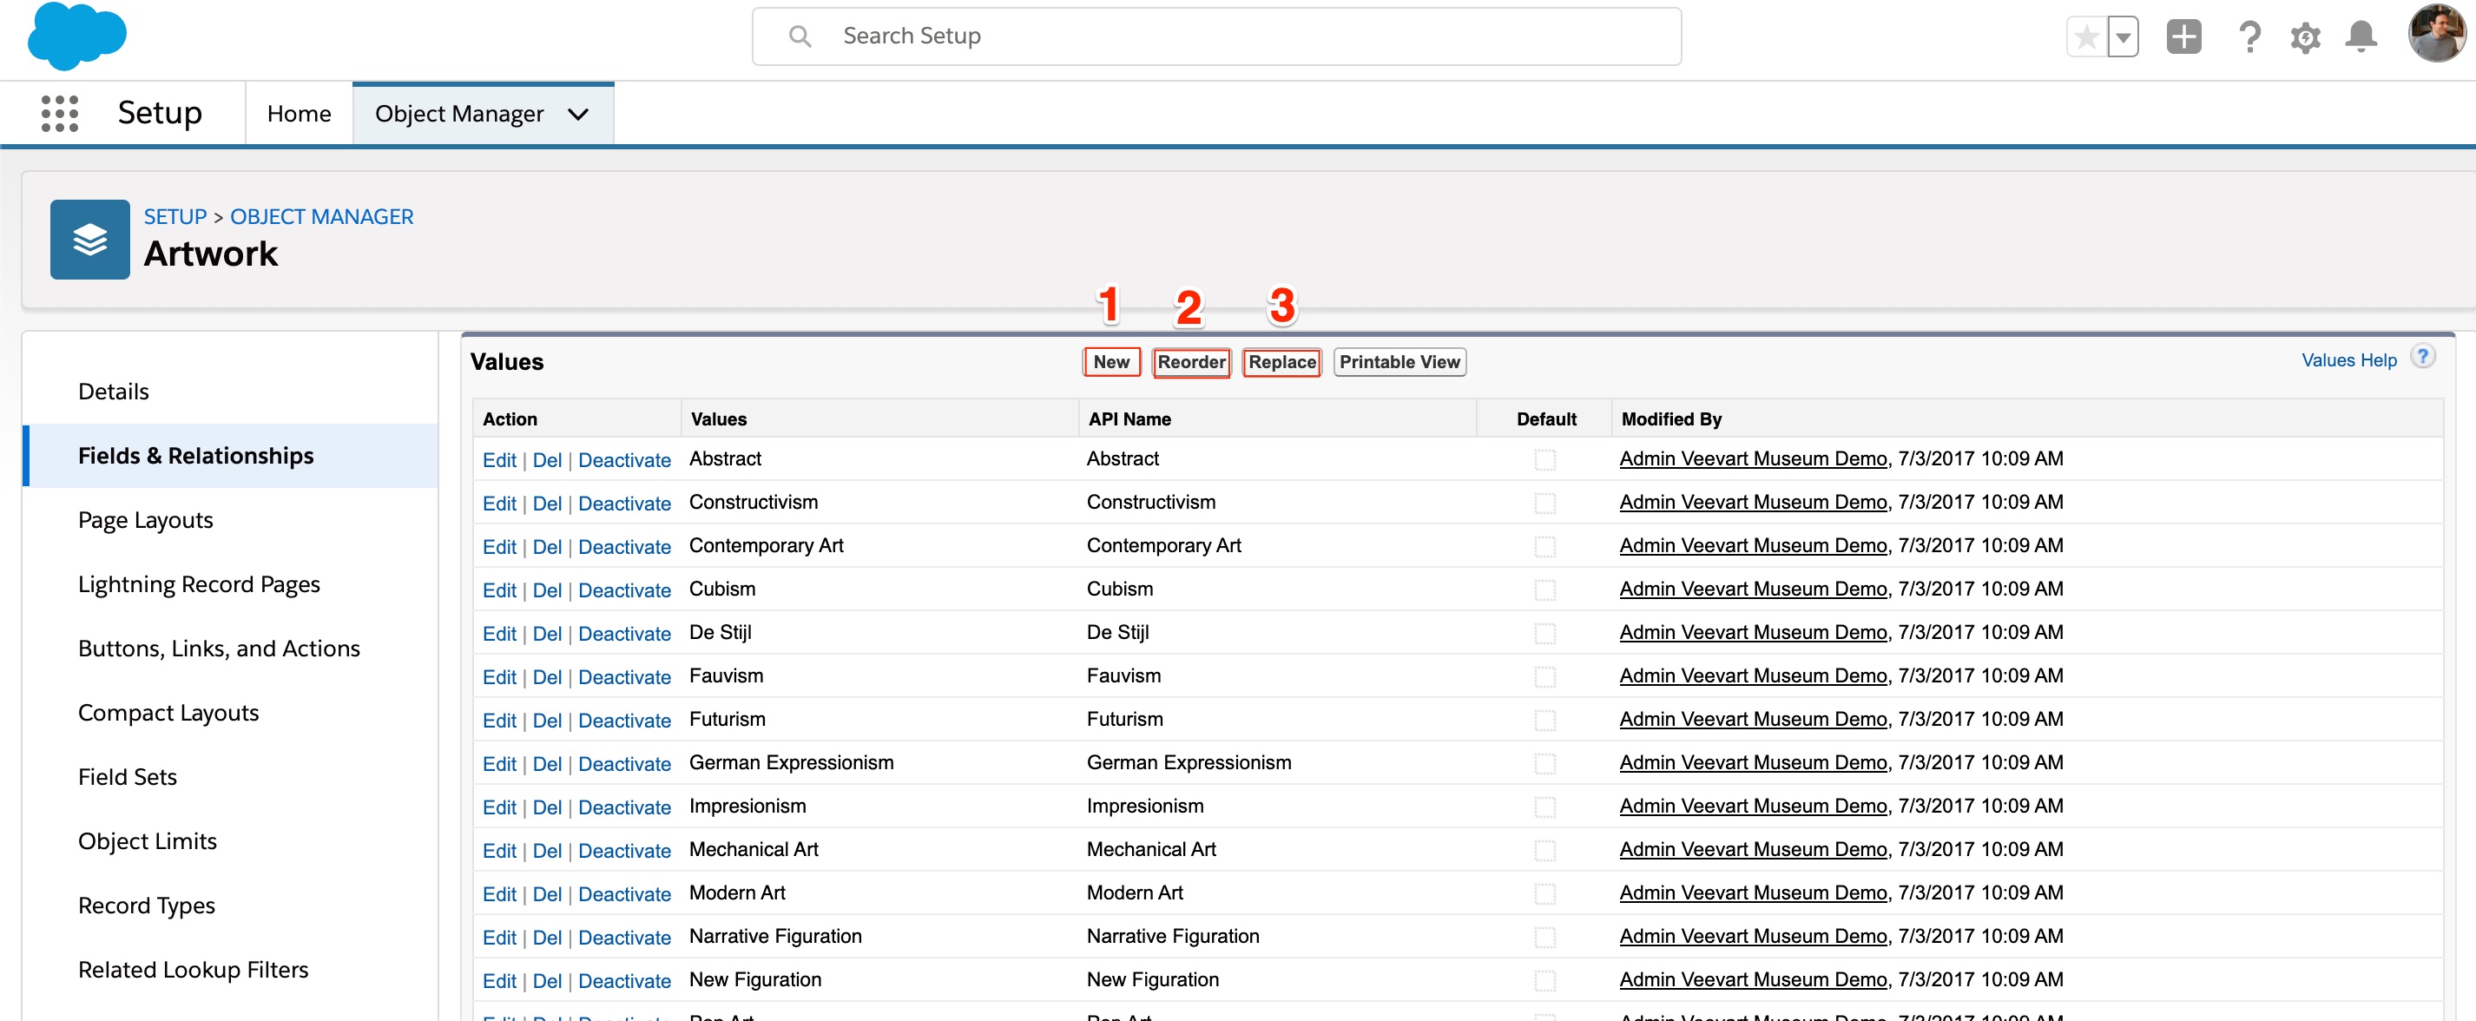This screenshot has width=2476, height=1021.
Task: Click the Salesforce cloud logo
Action: [x=78, y=36]
